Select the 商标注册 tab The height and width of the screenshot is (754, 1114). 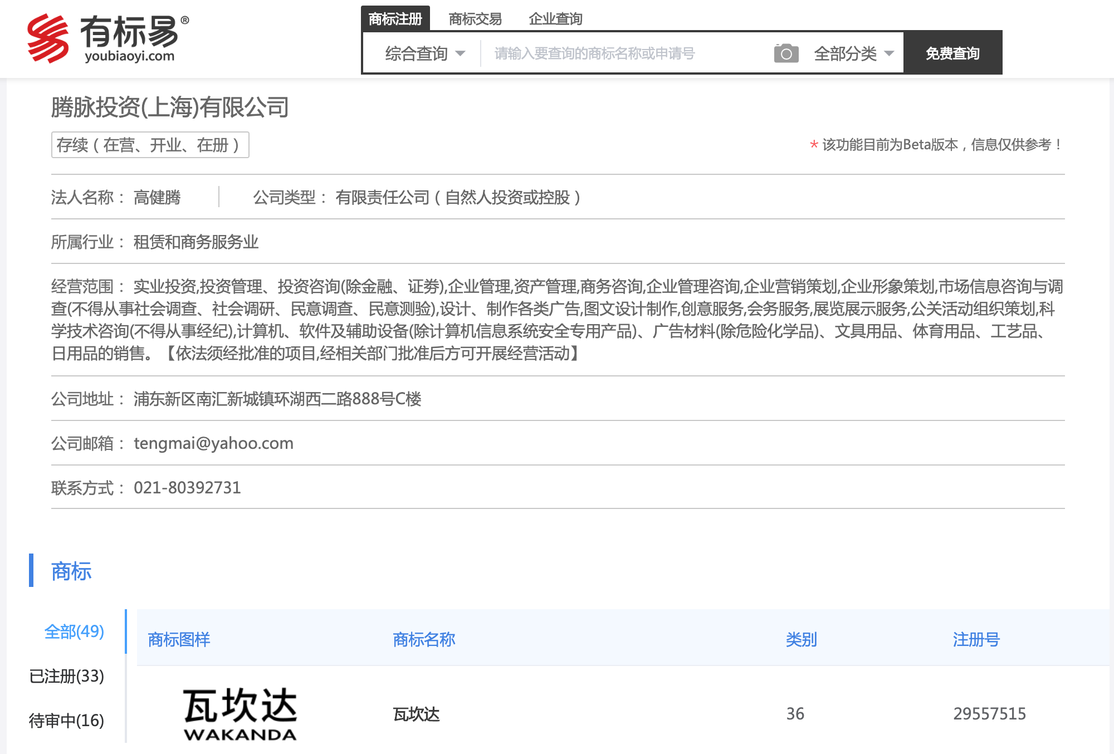point(395,19)
